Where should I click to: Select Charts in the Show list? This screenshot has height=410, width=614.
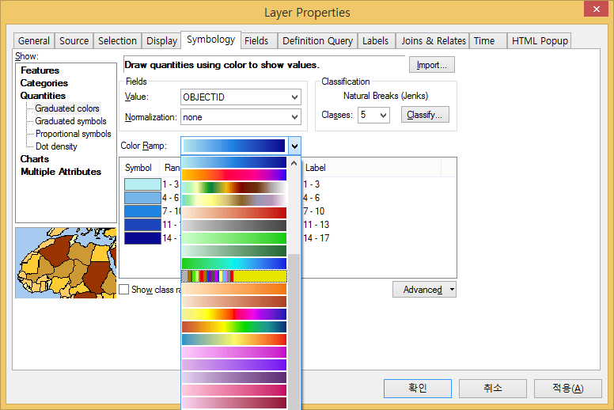(35, 159)
